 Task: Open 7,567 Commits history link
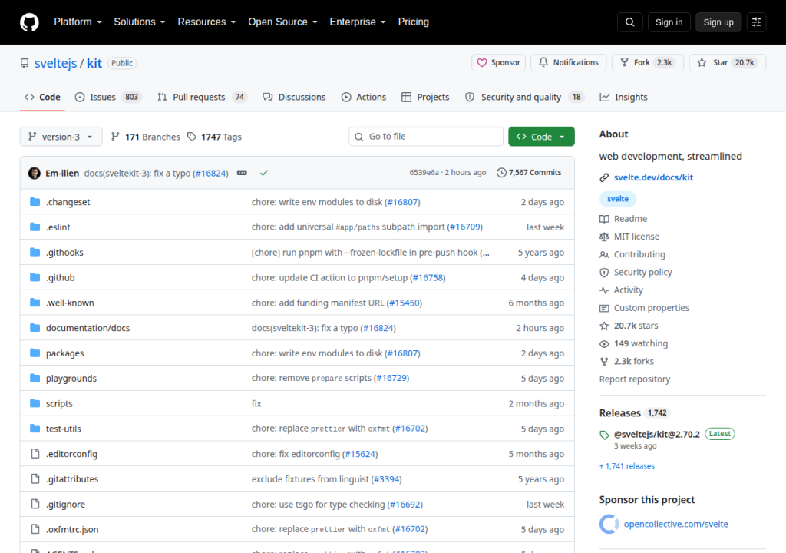tap(529, 173)
